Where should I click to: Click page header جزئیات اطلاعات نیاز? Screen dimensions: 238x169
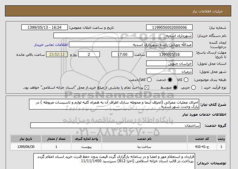pyautogui.click(x=207, y=11)
